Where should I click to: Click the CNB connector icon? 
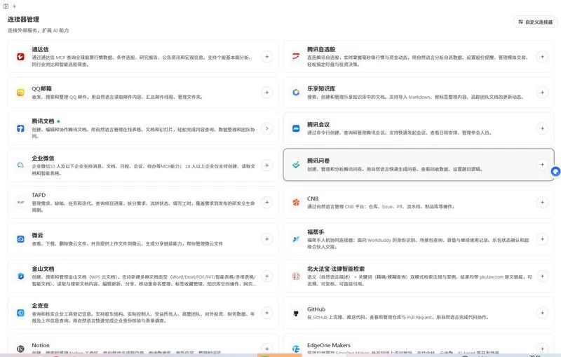tap(296, 202)
